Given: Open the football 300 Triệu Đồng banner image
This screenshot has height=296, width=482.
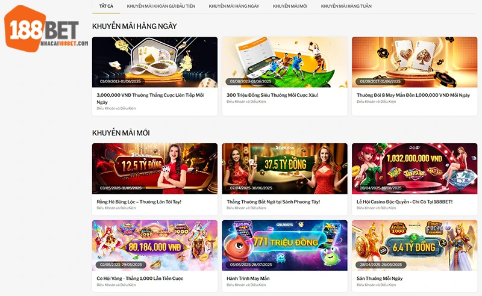Looking at the screenshot, I should [x=284, y=62].
